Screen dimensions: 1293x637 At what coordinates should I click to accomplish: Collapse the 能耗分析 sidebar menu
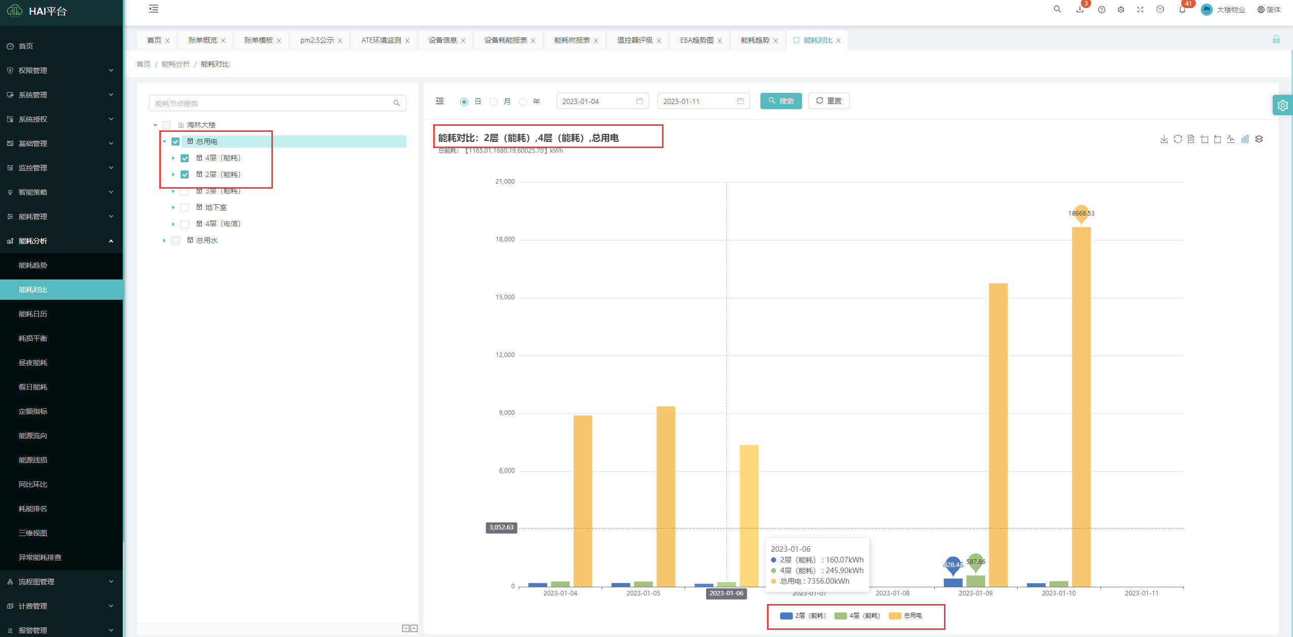[x=61, y=241]
